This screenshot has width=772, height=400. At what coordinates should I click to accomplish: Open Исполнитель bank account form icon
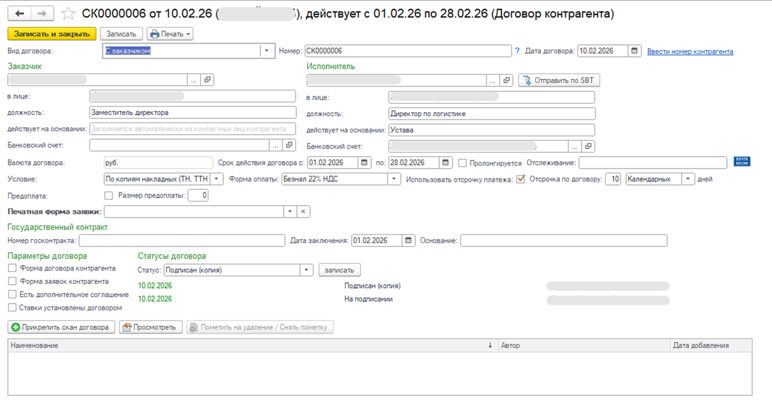(588, 146)
